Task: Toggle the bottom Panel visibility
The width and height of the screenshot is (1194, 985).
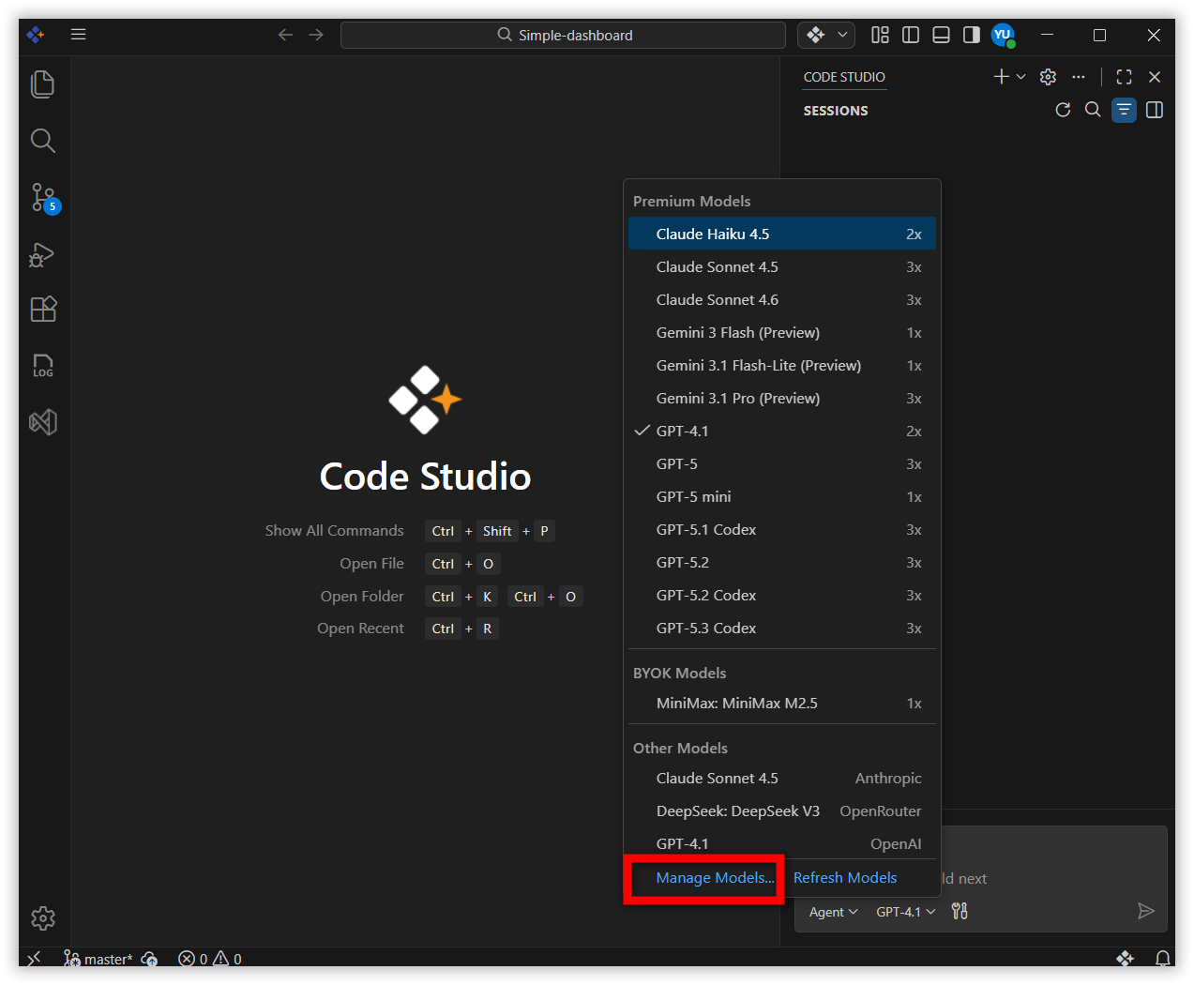Action: [x=942, y=35]
